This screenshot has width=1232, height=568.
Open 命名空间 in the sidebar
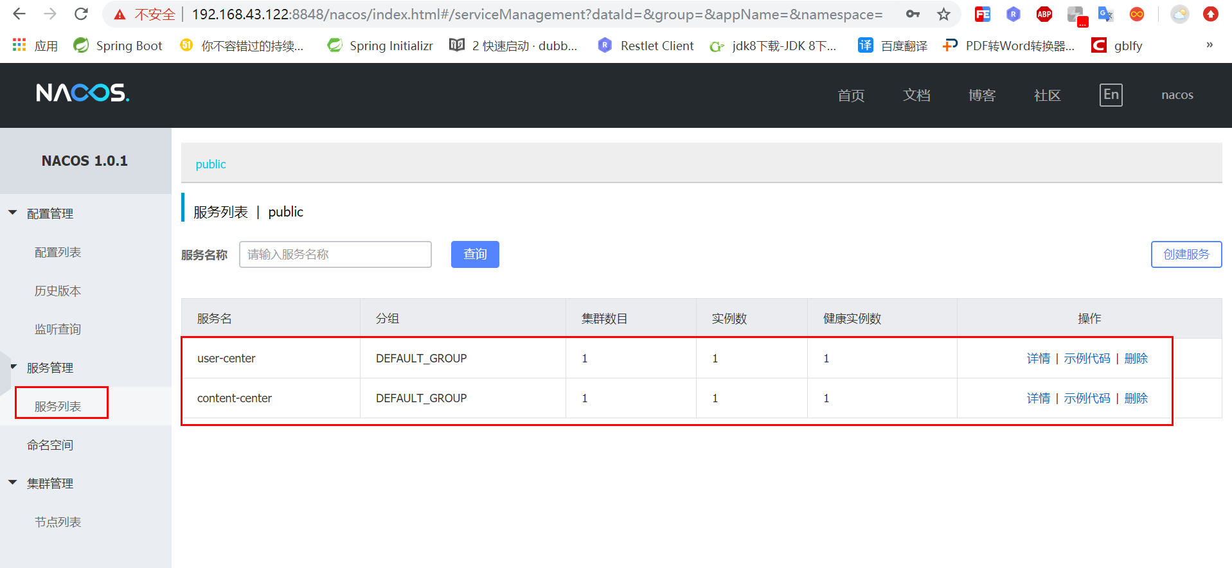click(49, 445)
